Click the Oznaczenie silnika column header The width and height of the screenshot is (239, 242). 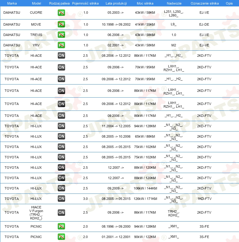(x=205, y=3)
